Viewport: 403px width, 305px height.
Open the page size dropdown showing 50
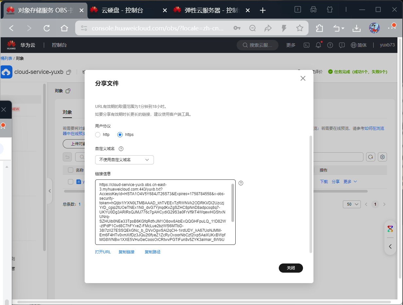[352, 204]
